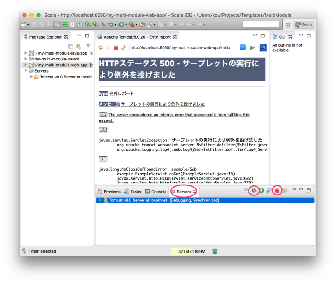Start the server in debug mode

(254, 190)
